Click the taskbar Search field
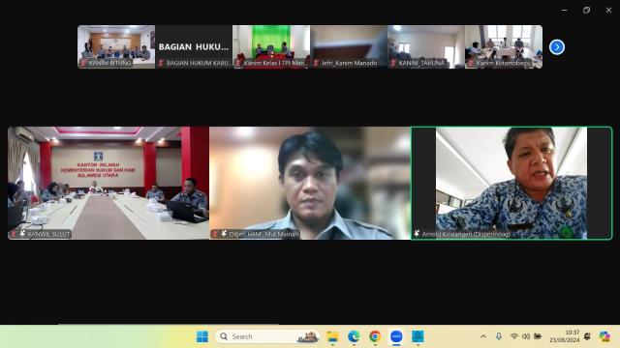The height and width of the screenshot is (348, 620). pos(267,336)
